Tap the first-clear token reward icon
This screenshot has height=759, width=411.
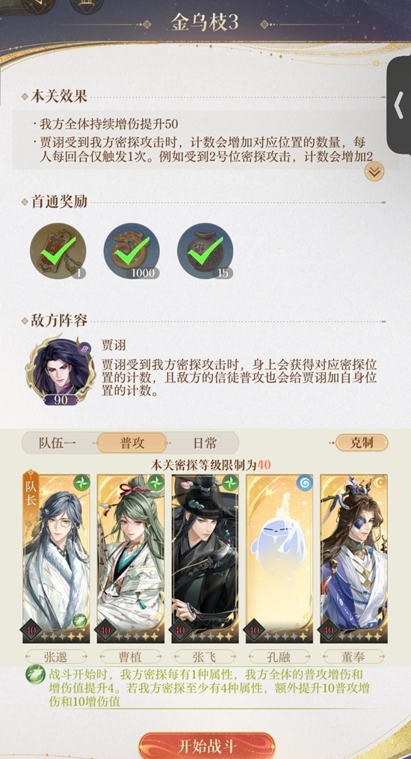(x=58, y=250)
